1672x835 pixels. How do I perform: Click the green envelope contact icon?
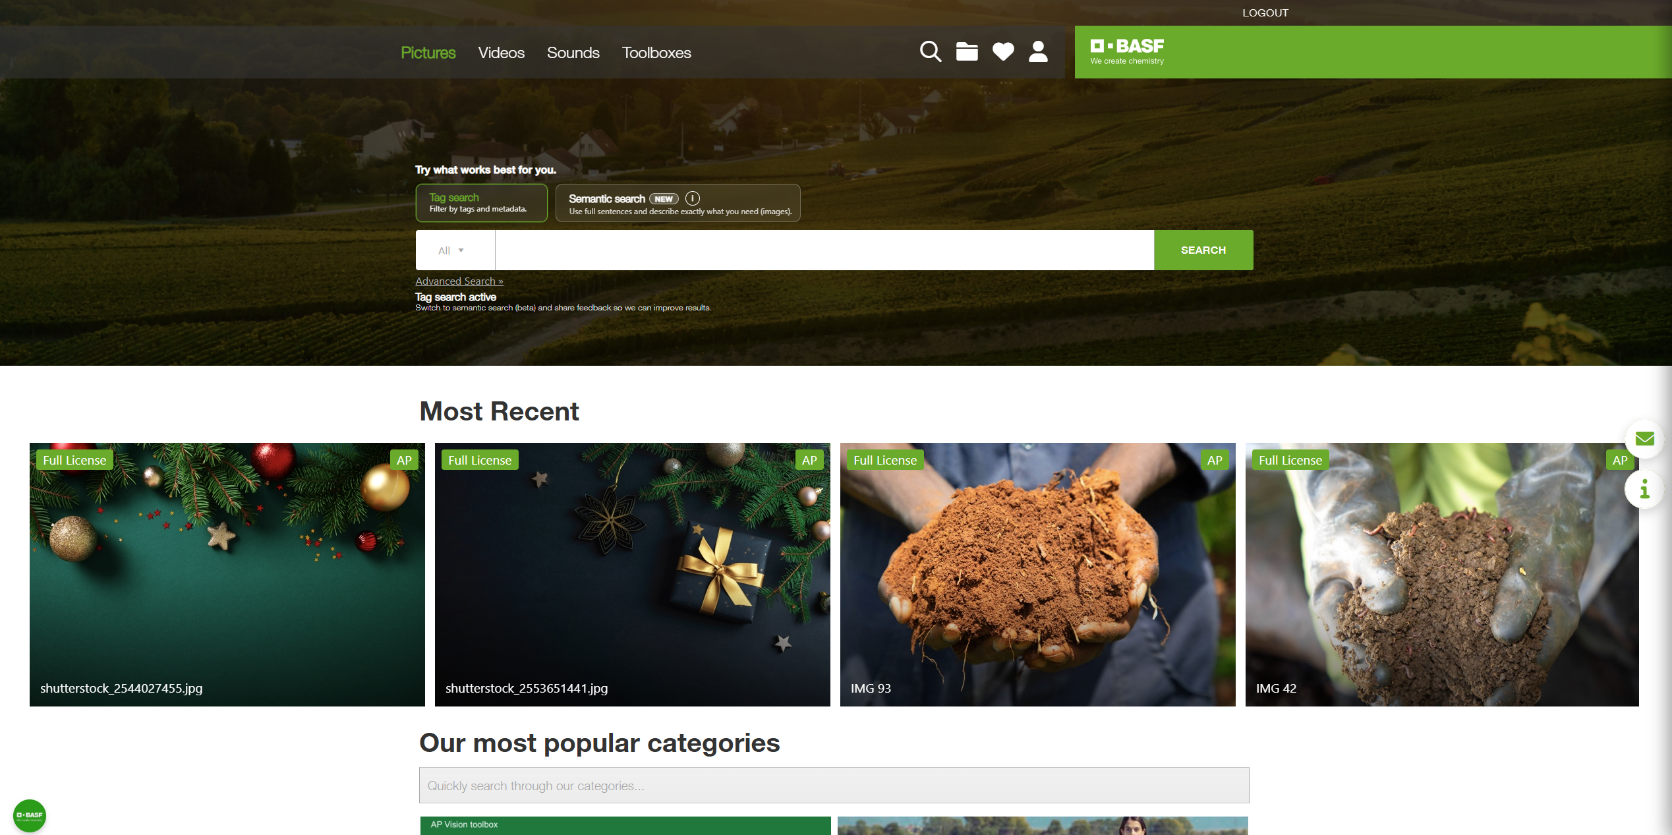(x=1644, y=438)
